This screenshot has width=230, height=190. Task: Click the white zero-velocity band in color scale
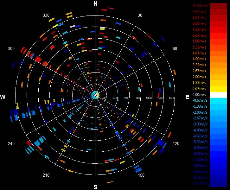click(x=218, y=95)
